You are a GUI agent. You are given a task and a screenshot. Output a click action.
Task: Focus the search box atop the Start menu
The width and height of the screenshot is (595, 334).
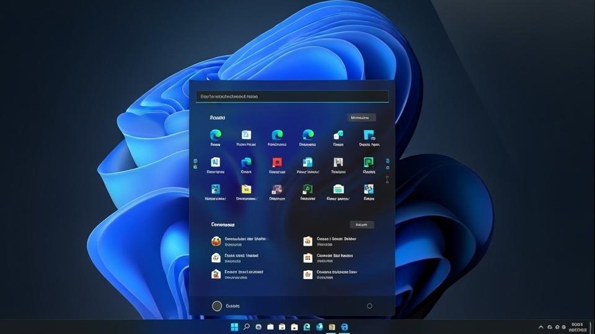292,96
